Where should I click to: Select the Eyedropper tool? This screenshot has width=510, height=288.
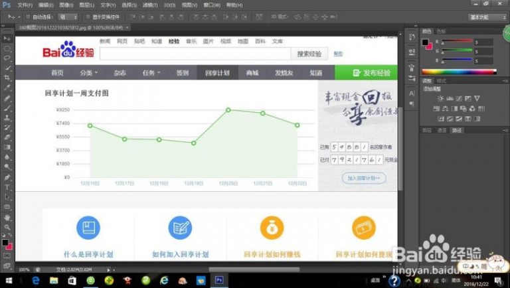pyautogui.click(x=7, y=88)
